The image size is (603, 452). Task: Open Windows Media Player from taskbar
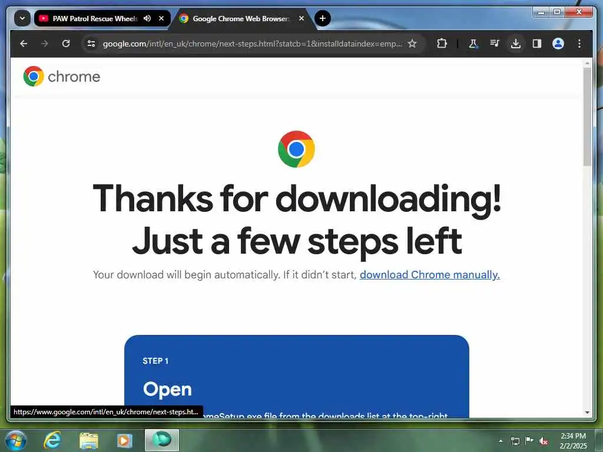pos(124,440)
